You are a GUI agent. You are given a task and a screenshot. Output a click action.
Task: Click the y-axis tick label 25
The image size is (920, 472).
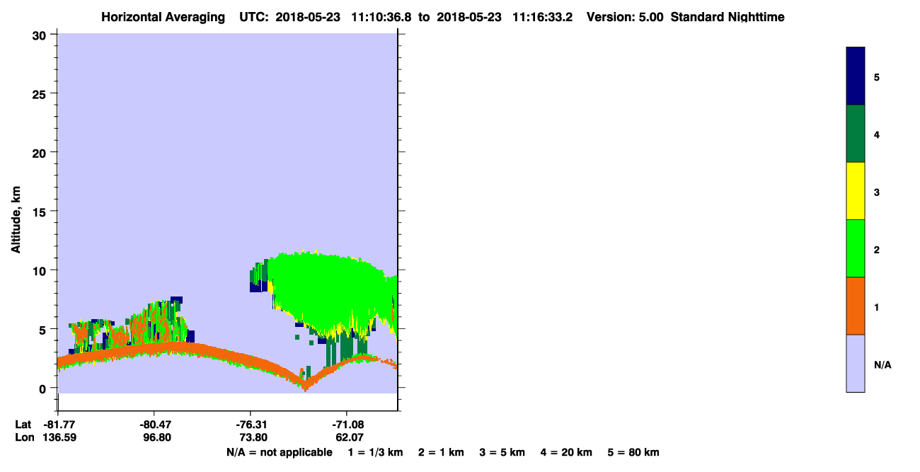click(x=41, y=94)
